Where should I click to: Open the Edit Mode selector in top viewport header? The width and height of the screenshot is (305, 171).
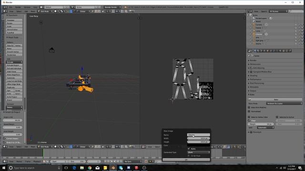45,11
